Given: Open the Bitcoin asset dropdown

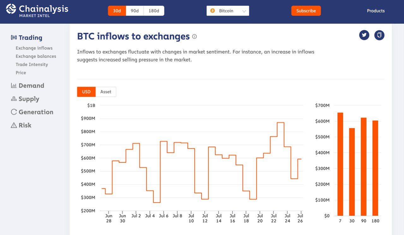Looking at the screenshot, I should coord(228,11).
